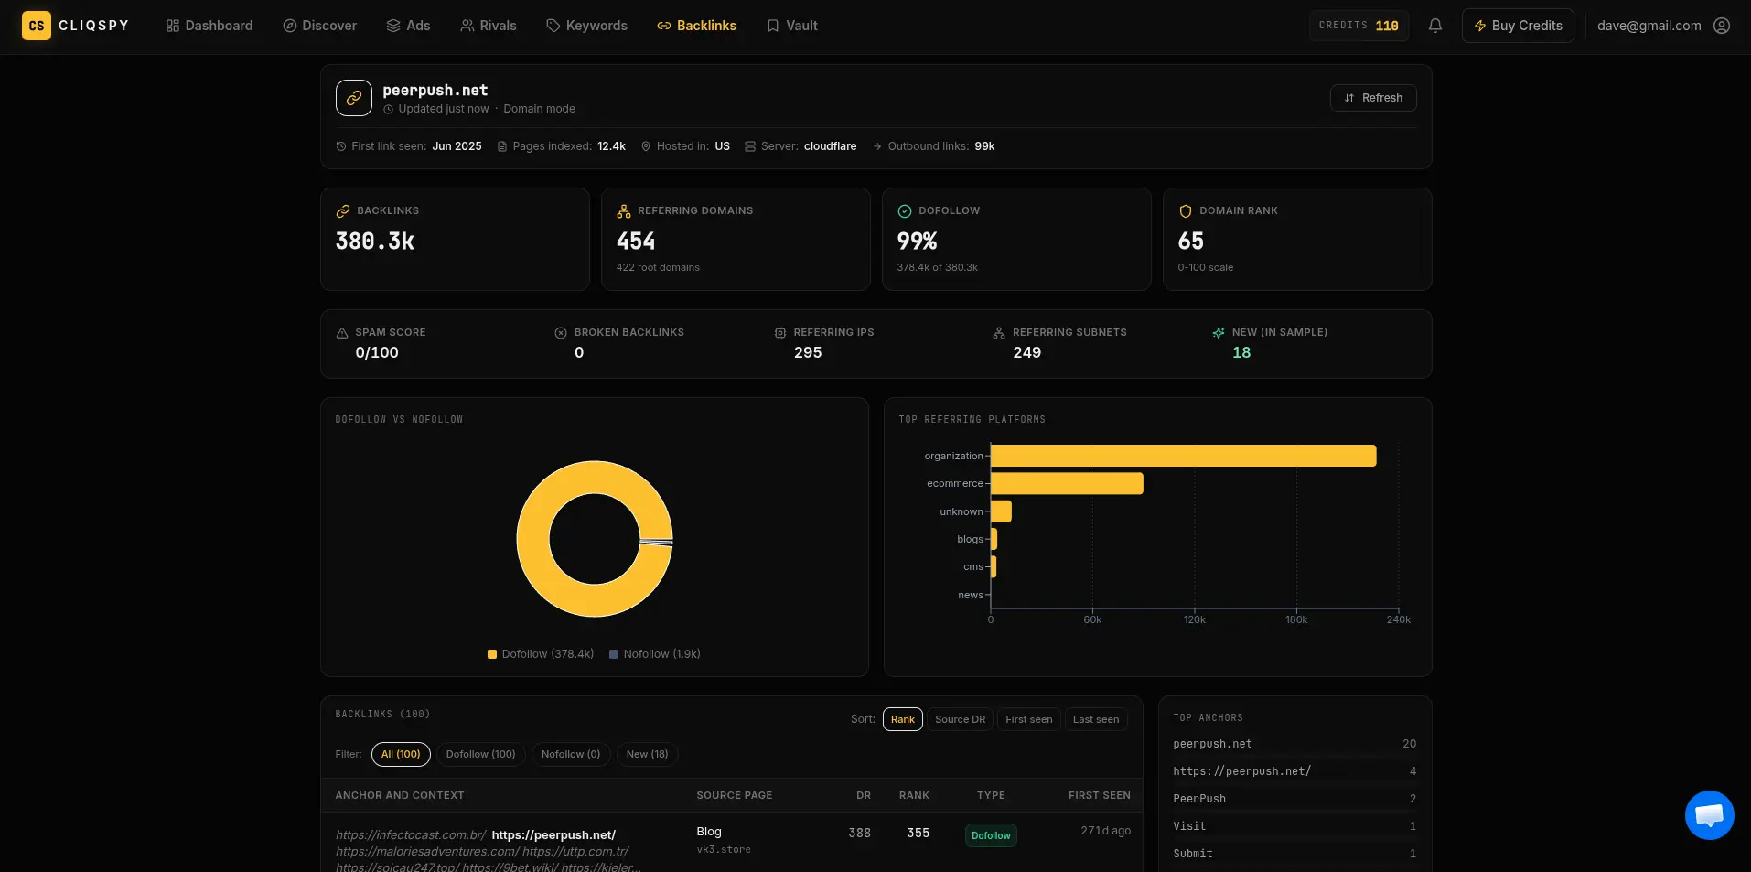Click the Referring Subnets icon
Viewport: 1751px width, 872px height.
(999, 333)
